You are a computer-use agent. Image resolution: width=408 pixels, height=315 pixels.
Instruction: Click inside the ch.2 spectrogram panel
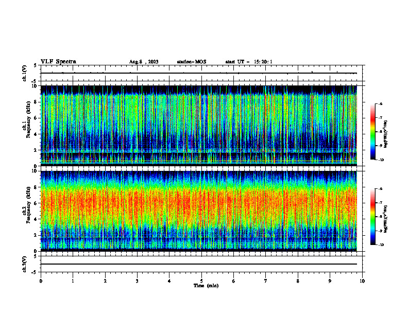[198, 211]
